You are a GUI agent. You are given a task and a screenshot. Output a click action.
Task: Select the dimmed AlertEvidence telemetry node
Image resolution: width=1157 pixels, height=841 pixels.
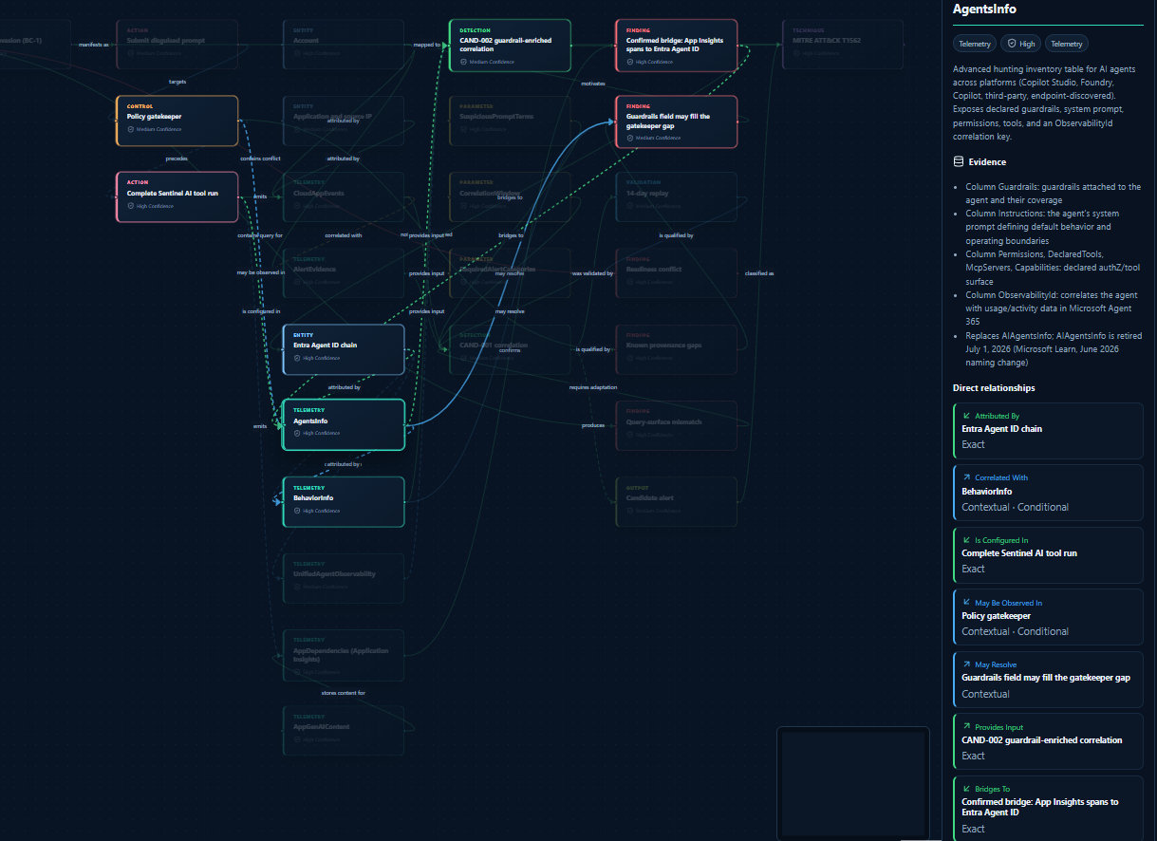tap(344, 273)
